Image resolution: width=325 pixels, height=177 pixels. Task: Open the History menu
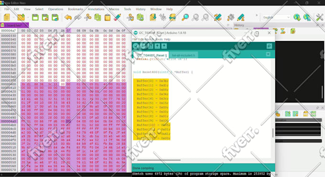(141, 9)
